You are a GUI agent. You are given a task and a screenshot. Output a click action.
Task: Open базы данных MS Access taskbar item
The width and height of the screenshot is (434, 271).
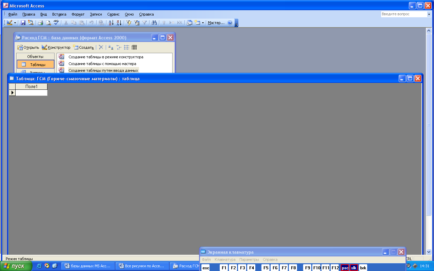click(x=88, y=266)
